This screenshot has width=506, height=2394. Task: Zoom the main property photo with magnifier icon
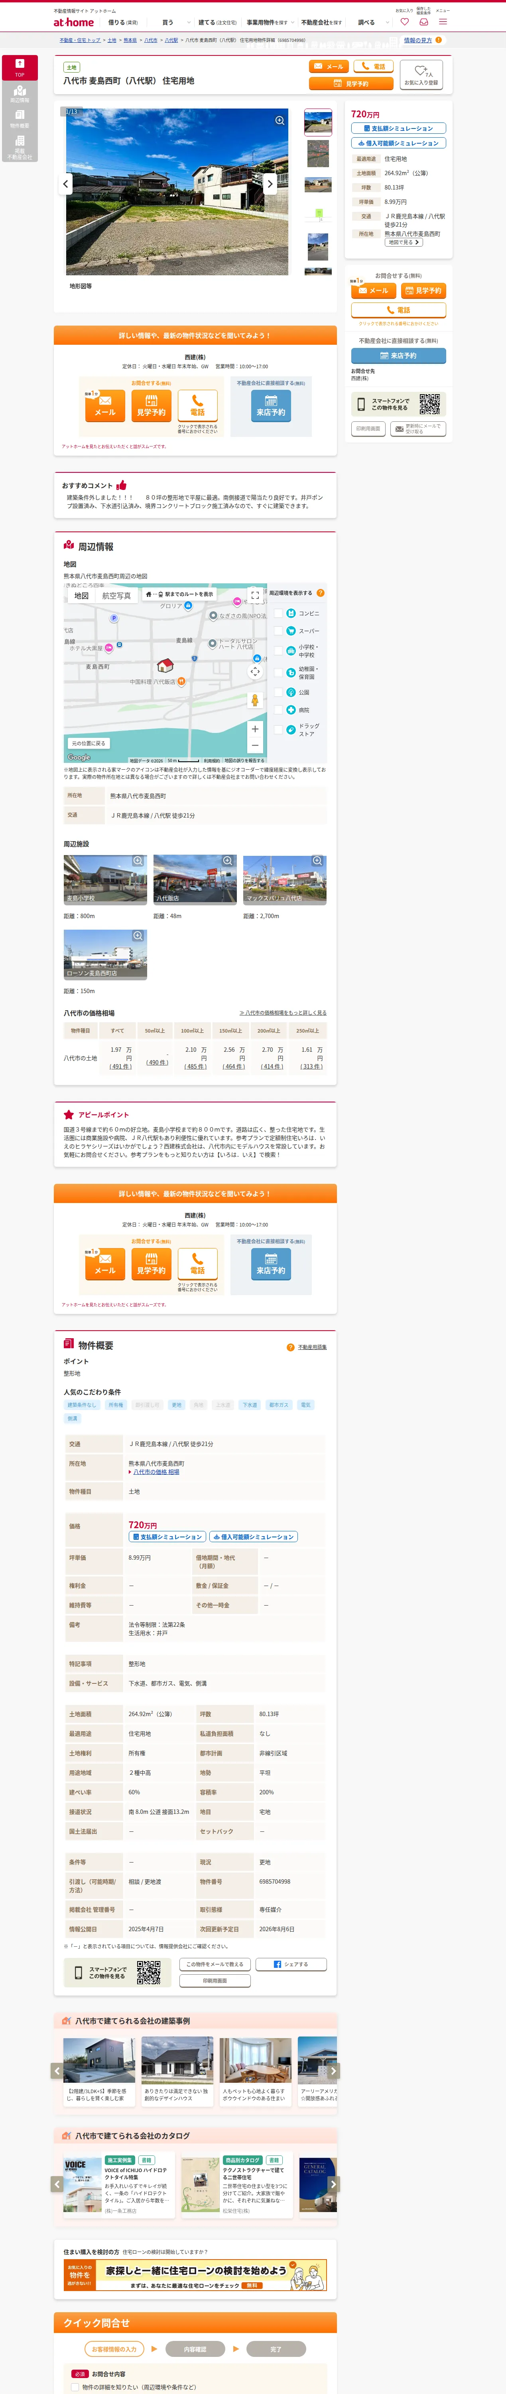(280, 121)
